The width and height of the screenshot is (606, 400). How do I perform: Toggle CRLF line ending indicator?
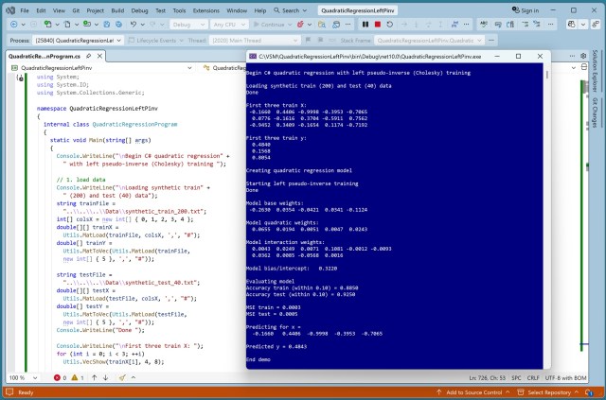533,378
